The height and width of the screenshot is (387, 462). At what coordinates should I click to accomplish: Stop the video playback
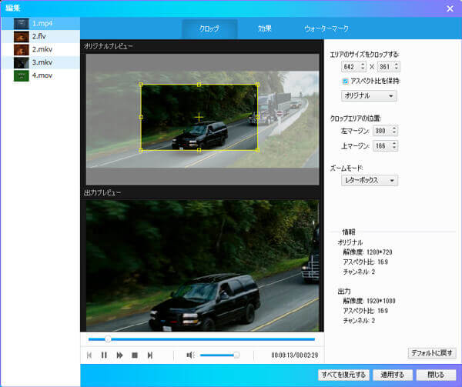click(x=135, y=355)
